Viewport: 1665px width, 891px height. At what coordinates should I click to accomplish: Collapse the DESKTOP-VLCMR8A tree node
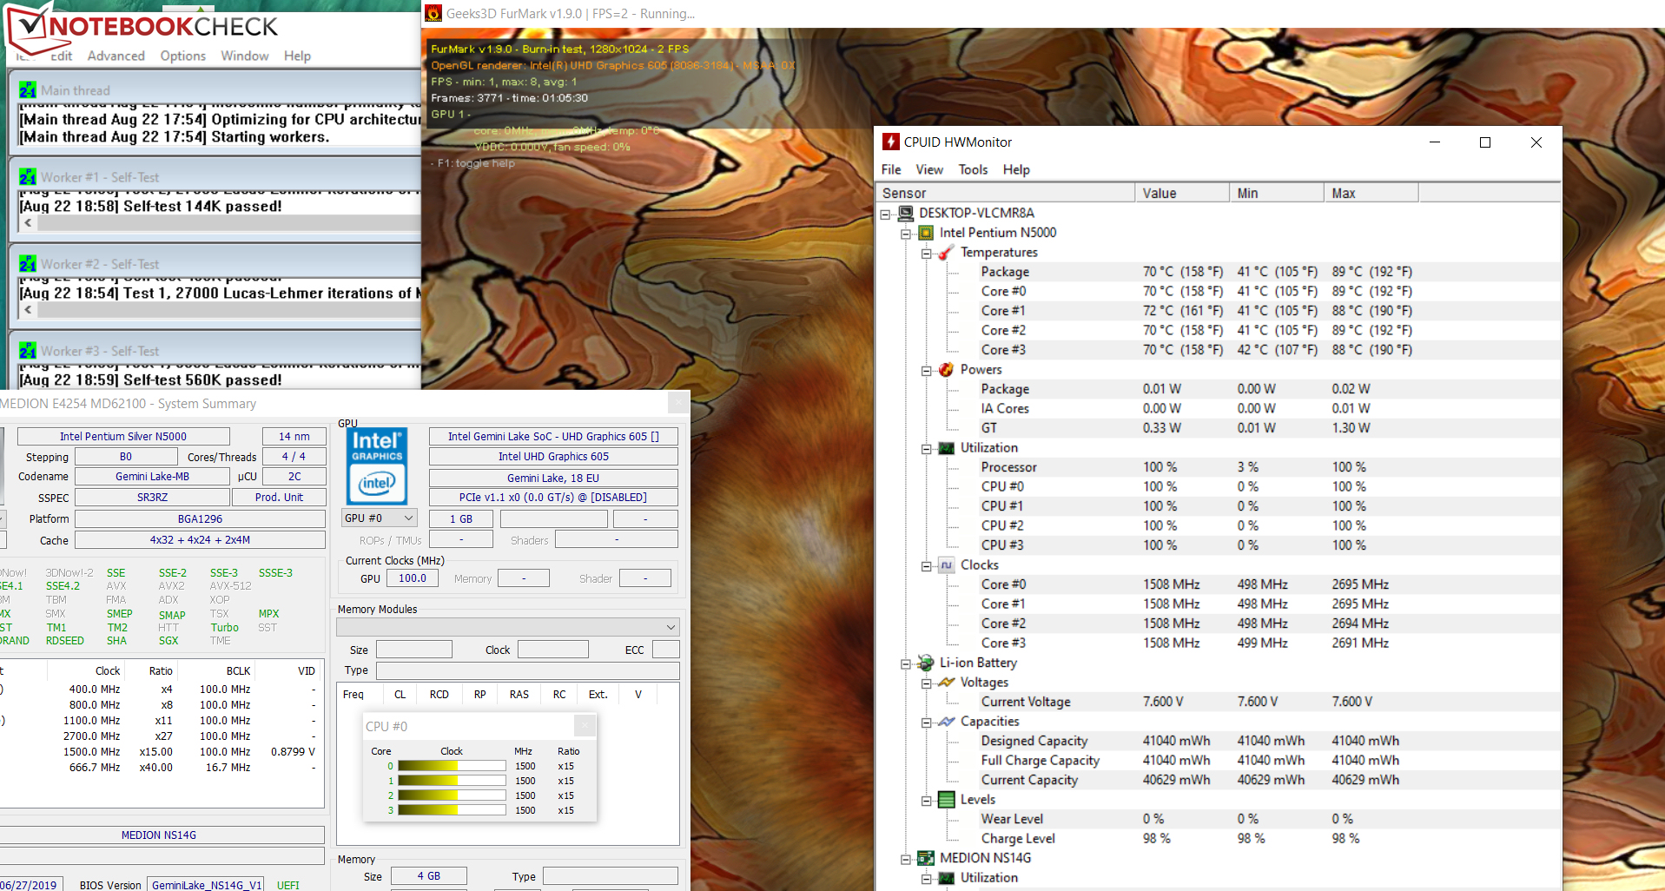(x=885, y=214)
